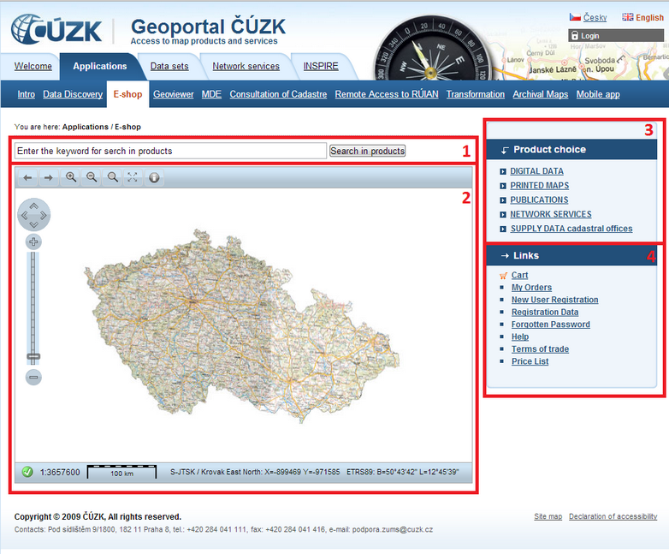Click the zoom slider handle
Viewport: 669px width, 554px height.
pyautogui.click(x=34, y=356)
